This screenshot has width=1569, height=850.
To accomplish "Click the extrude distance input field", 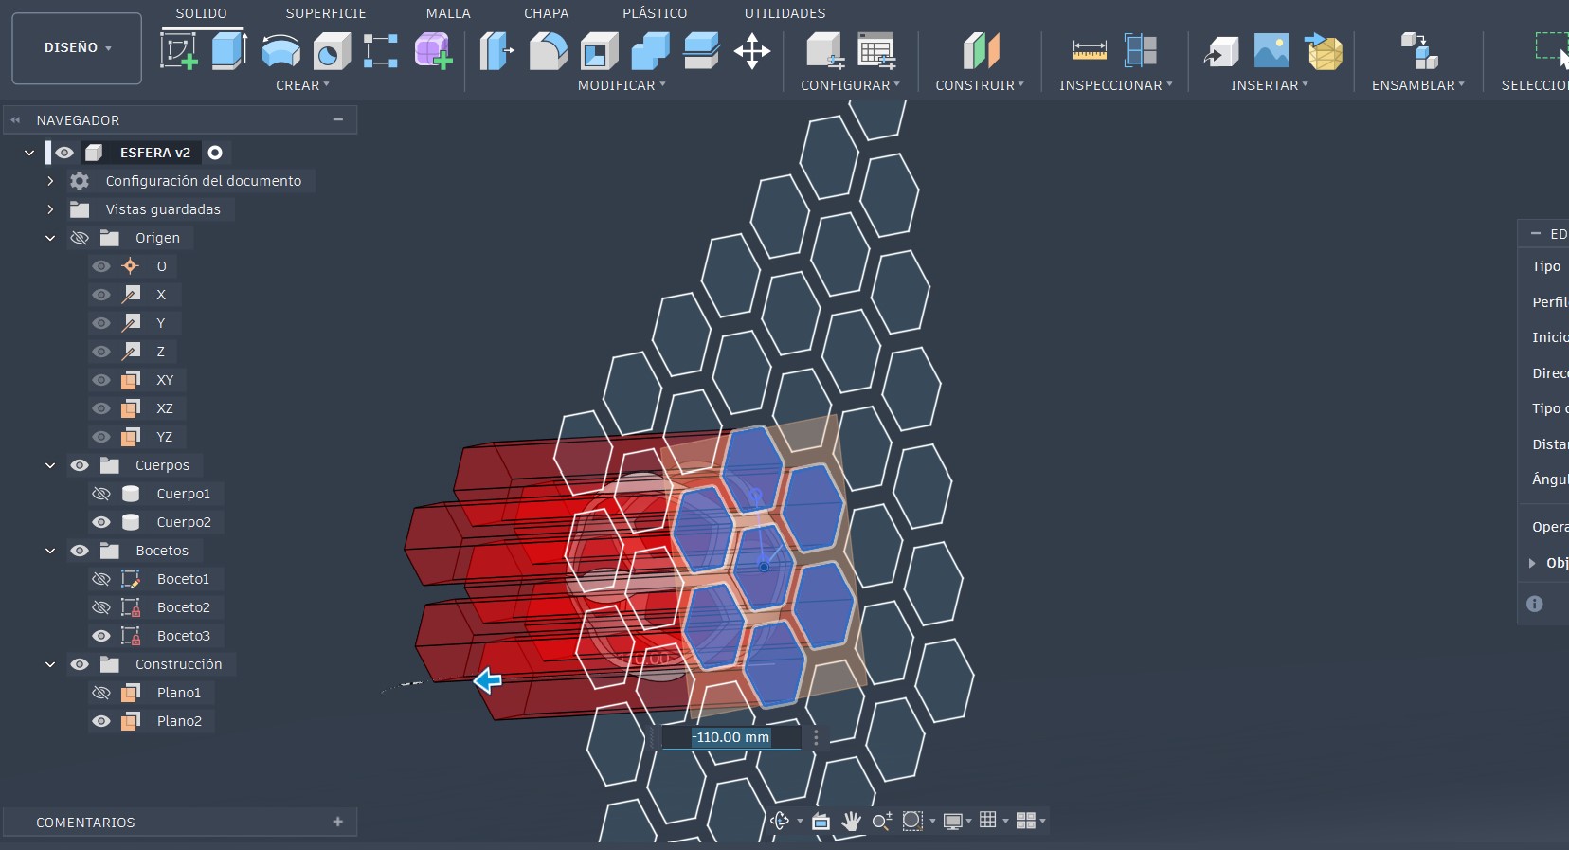I will [x=730, y=737].
